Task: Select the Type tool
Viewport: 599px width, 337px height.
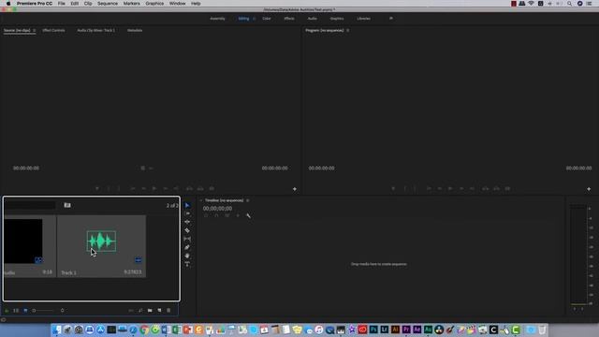Action: (x=187, y=264)
